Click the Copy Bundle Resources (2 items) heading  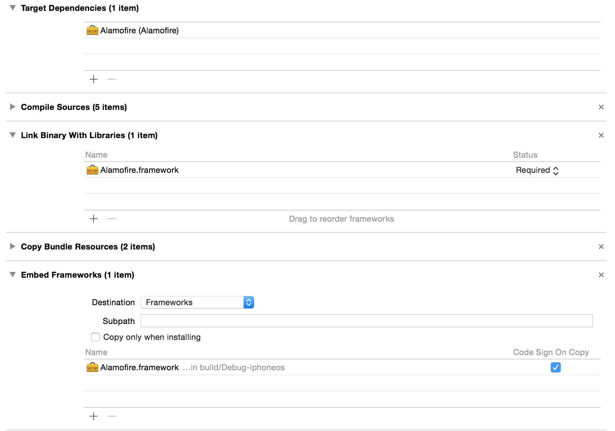pyautogui.click(x=88, y=247)
